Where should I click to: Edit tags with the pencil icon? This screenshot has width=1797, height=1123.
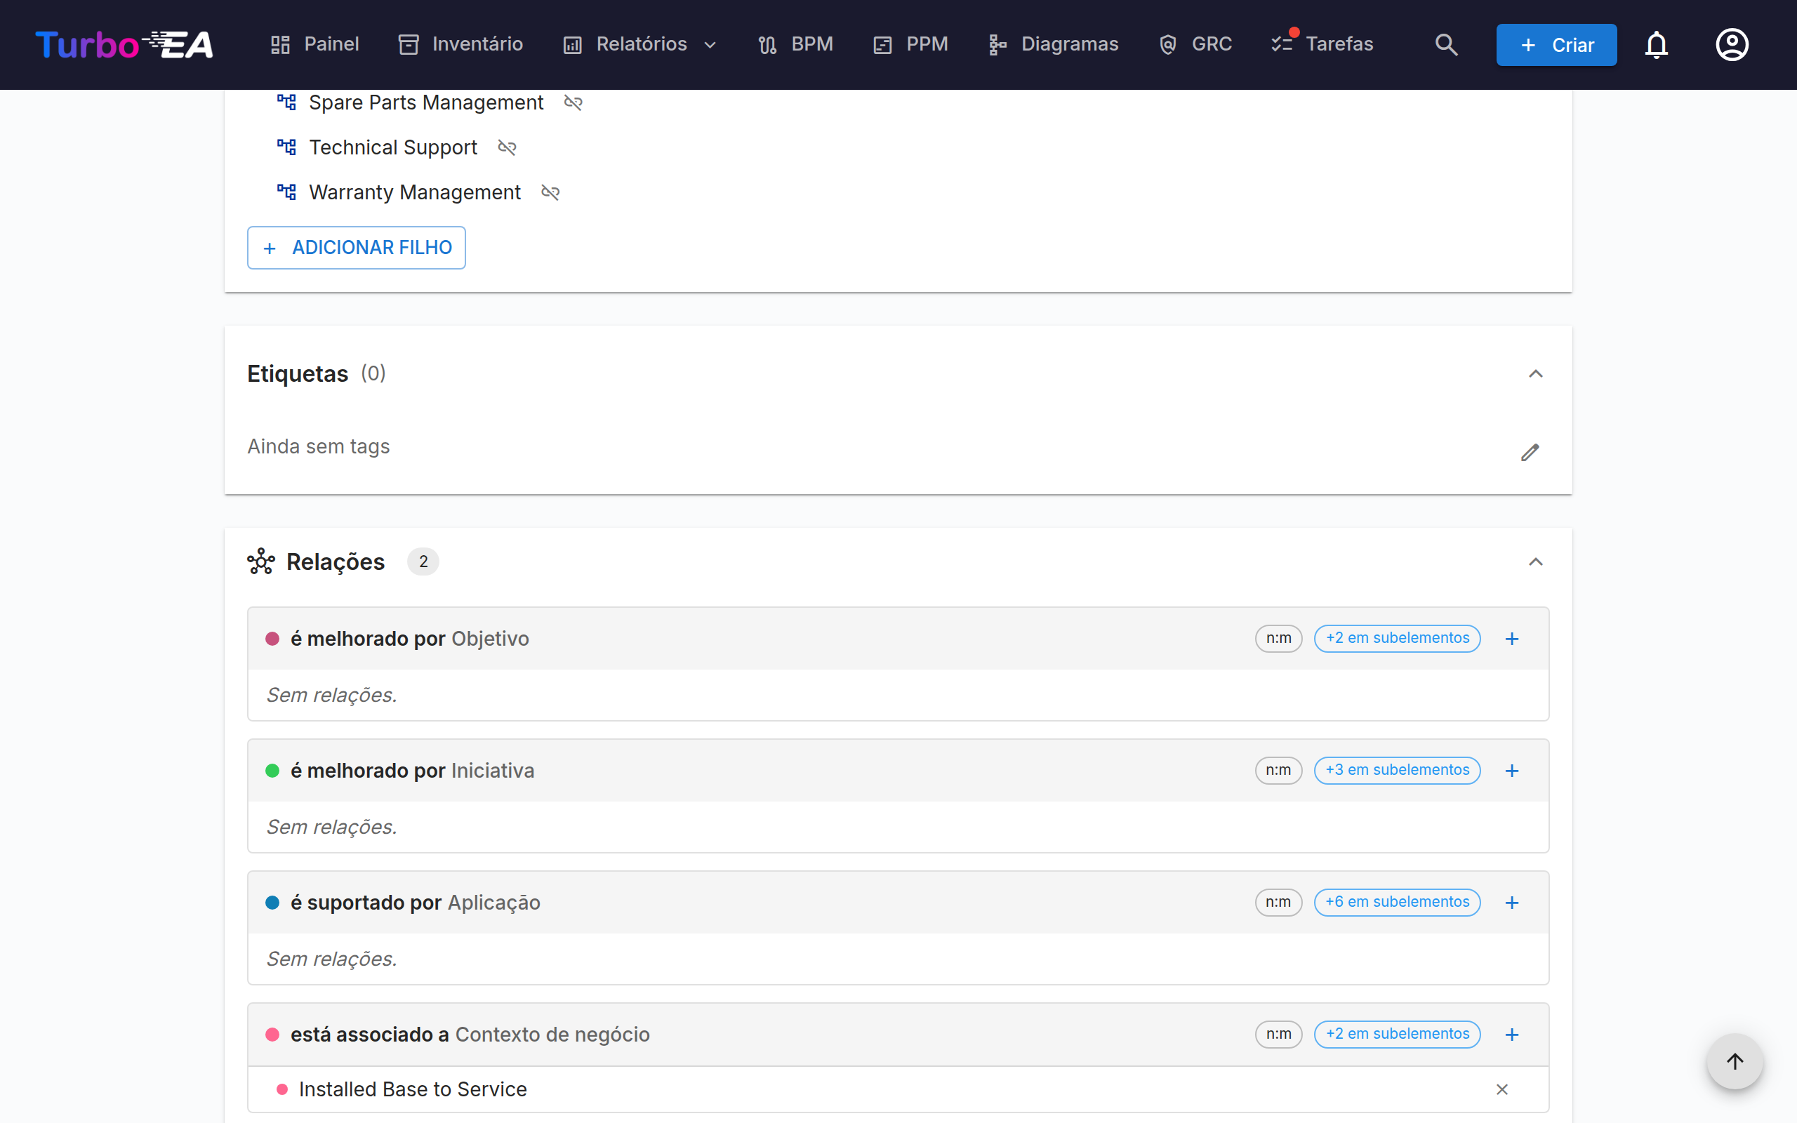(1530, 452)
